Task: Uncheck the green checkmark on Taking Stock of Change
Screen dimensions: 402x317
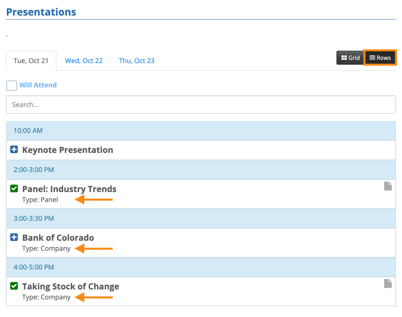Action: [14, 286]
